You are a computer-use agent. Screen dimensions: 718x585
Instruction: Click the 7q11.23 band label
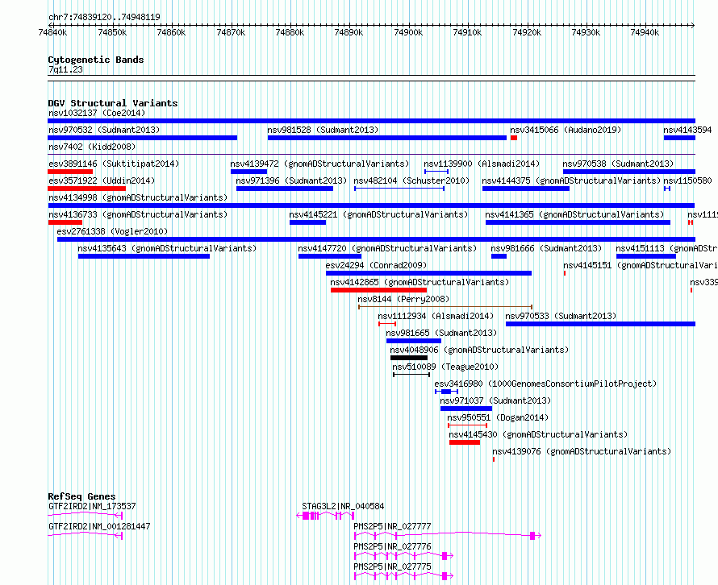pos(65,69)
